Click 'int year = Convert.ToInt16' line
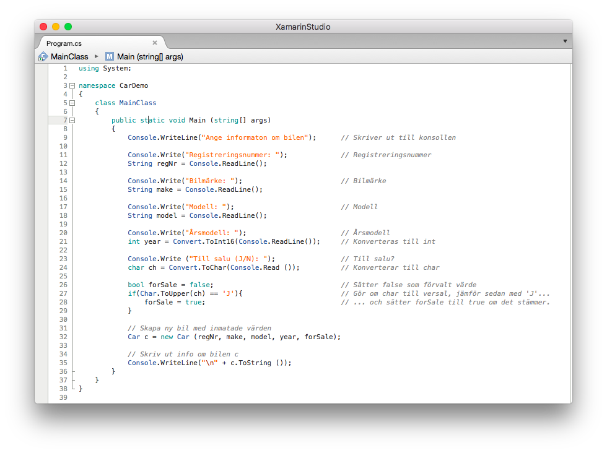The image size is (607, 453). click(x=224, y=241)
